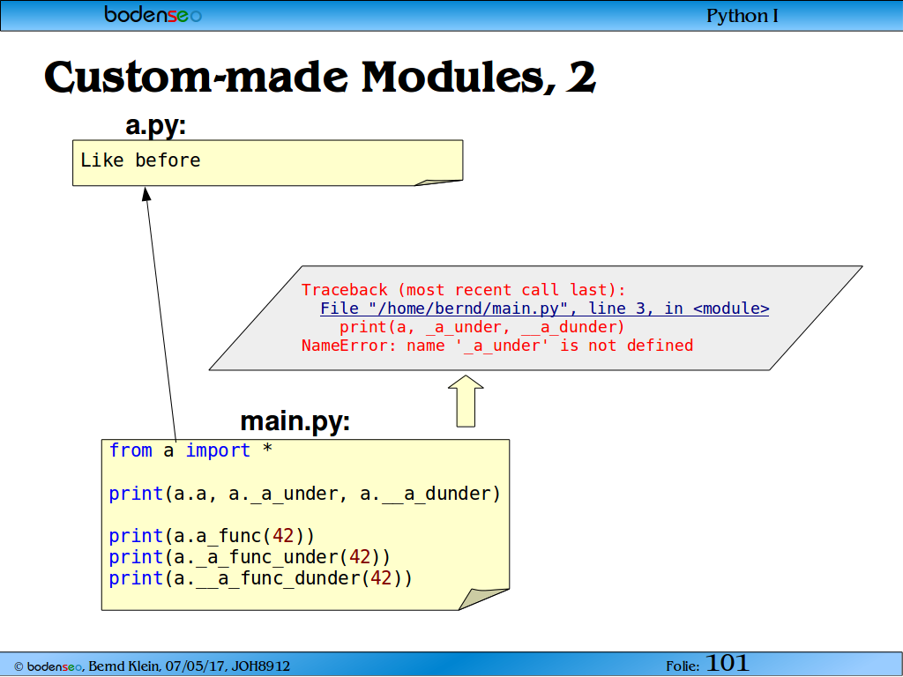Viewport: 903px width, 677px height.
Task: Click the 'print(a, _a_under, __a_dunder)' traceback line
Action: point(482,327)
